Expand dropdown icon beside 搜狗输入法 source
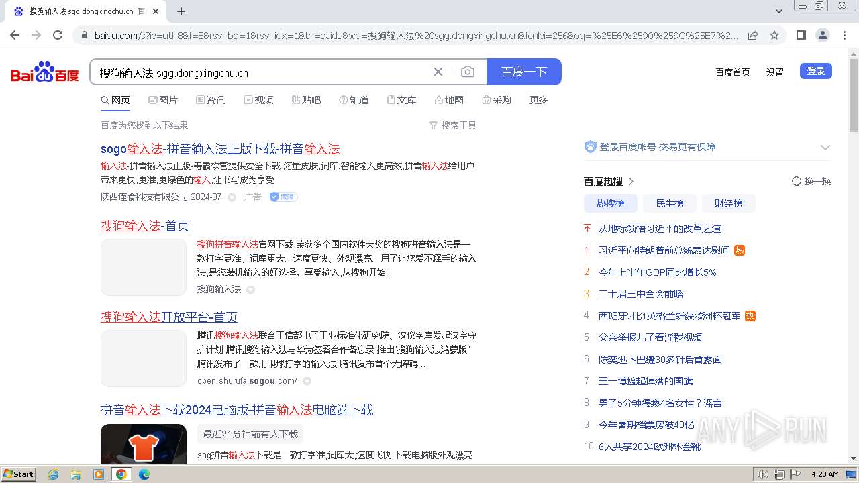The image size is (859, 483). 250,290
